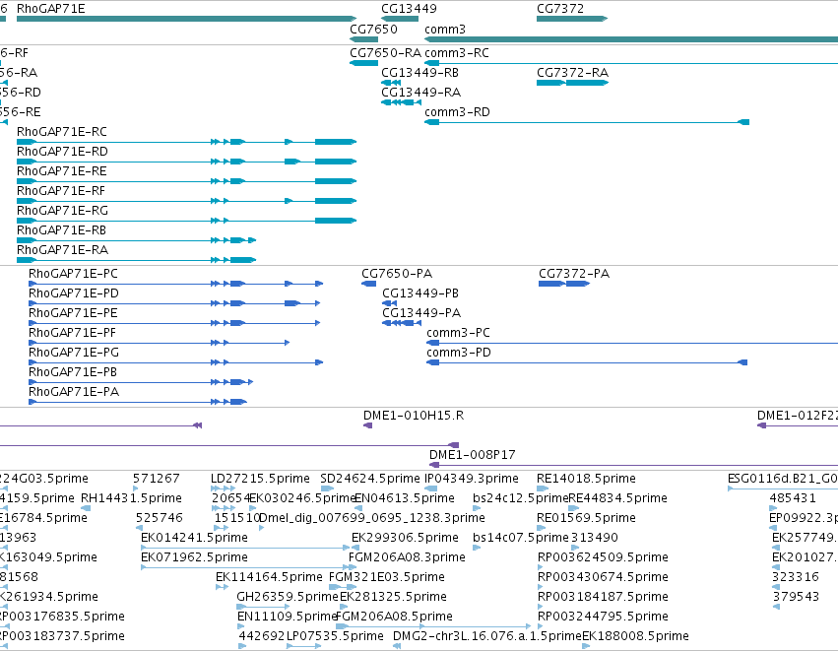
Task: Select the RhoGAP71E gene bar
Action: point(186,19)
